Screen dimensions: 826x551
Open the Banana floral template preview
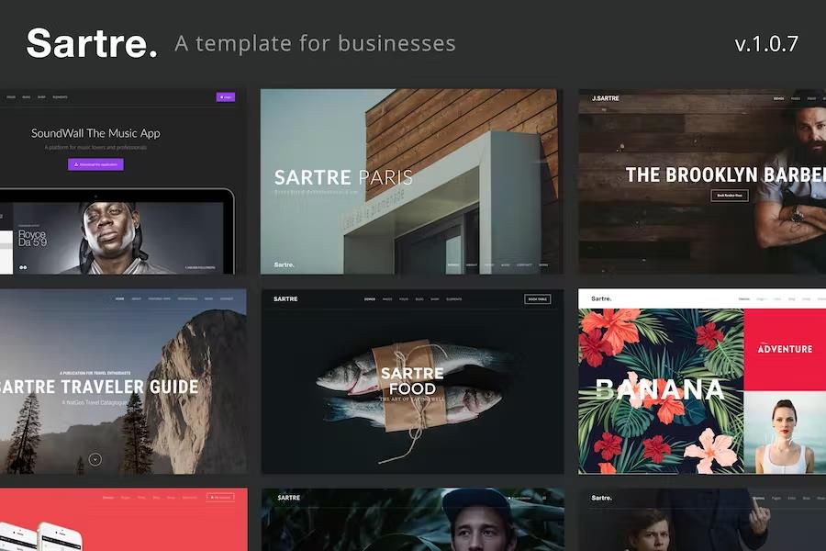click(661, 386)
